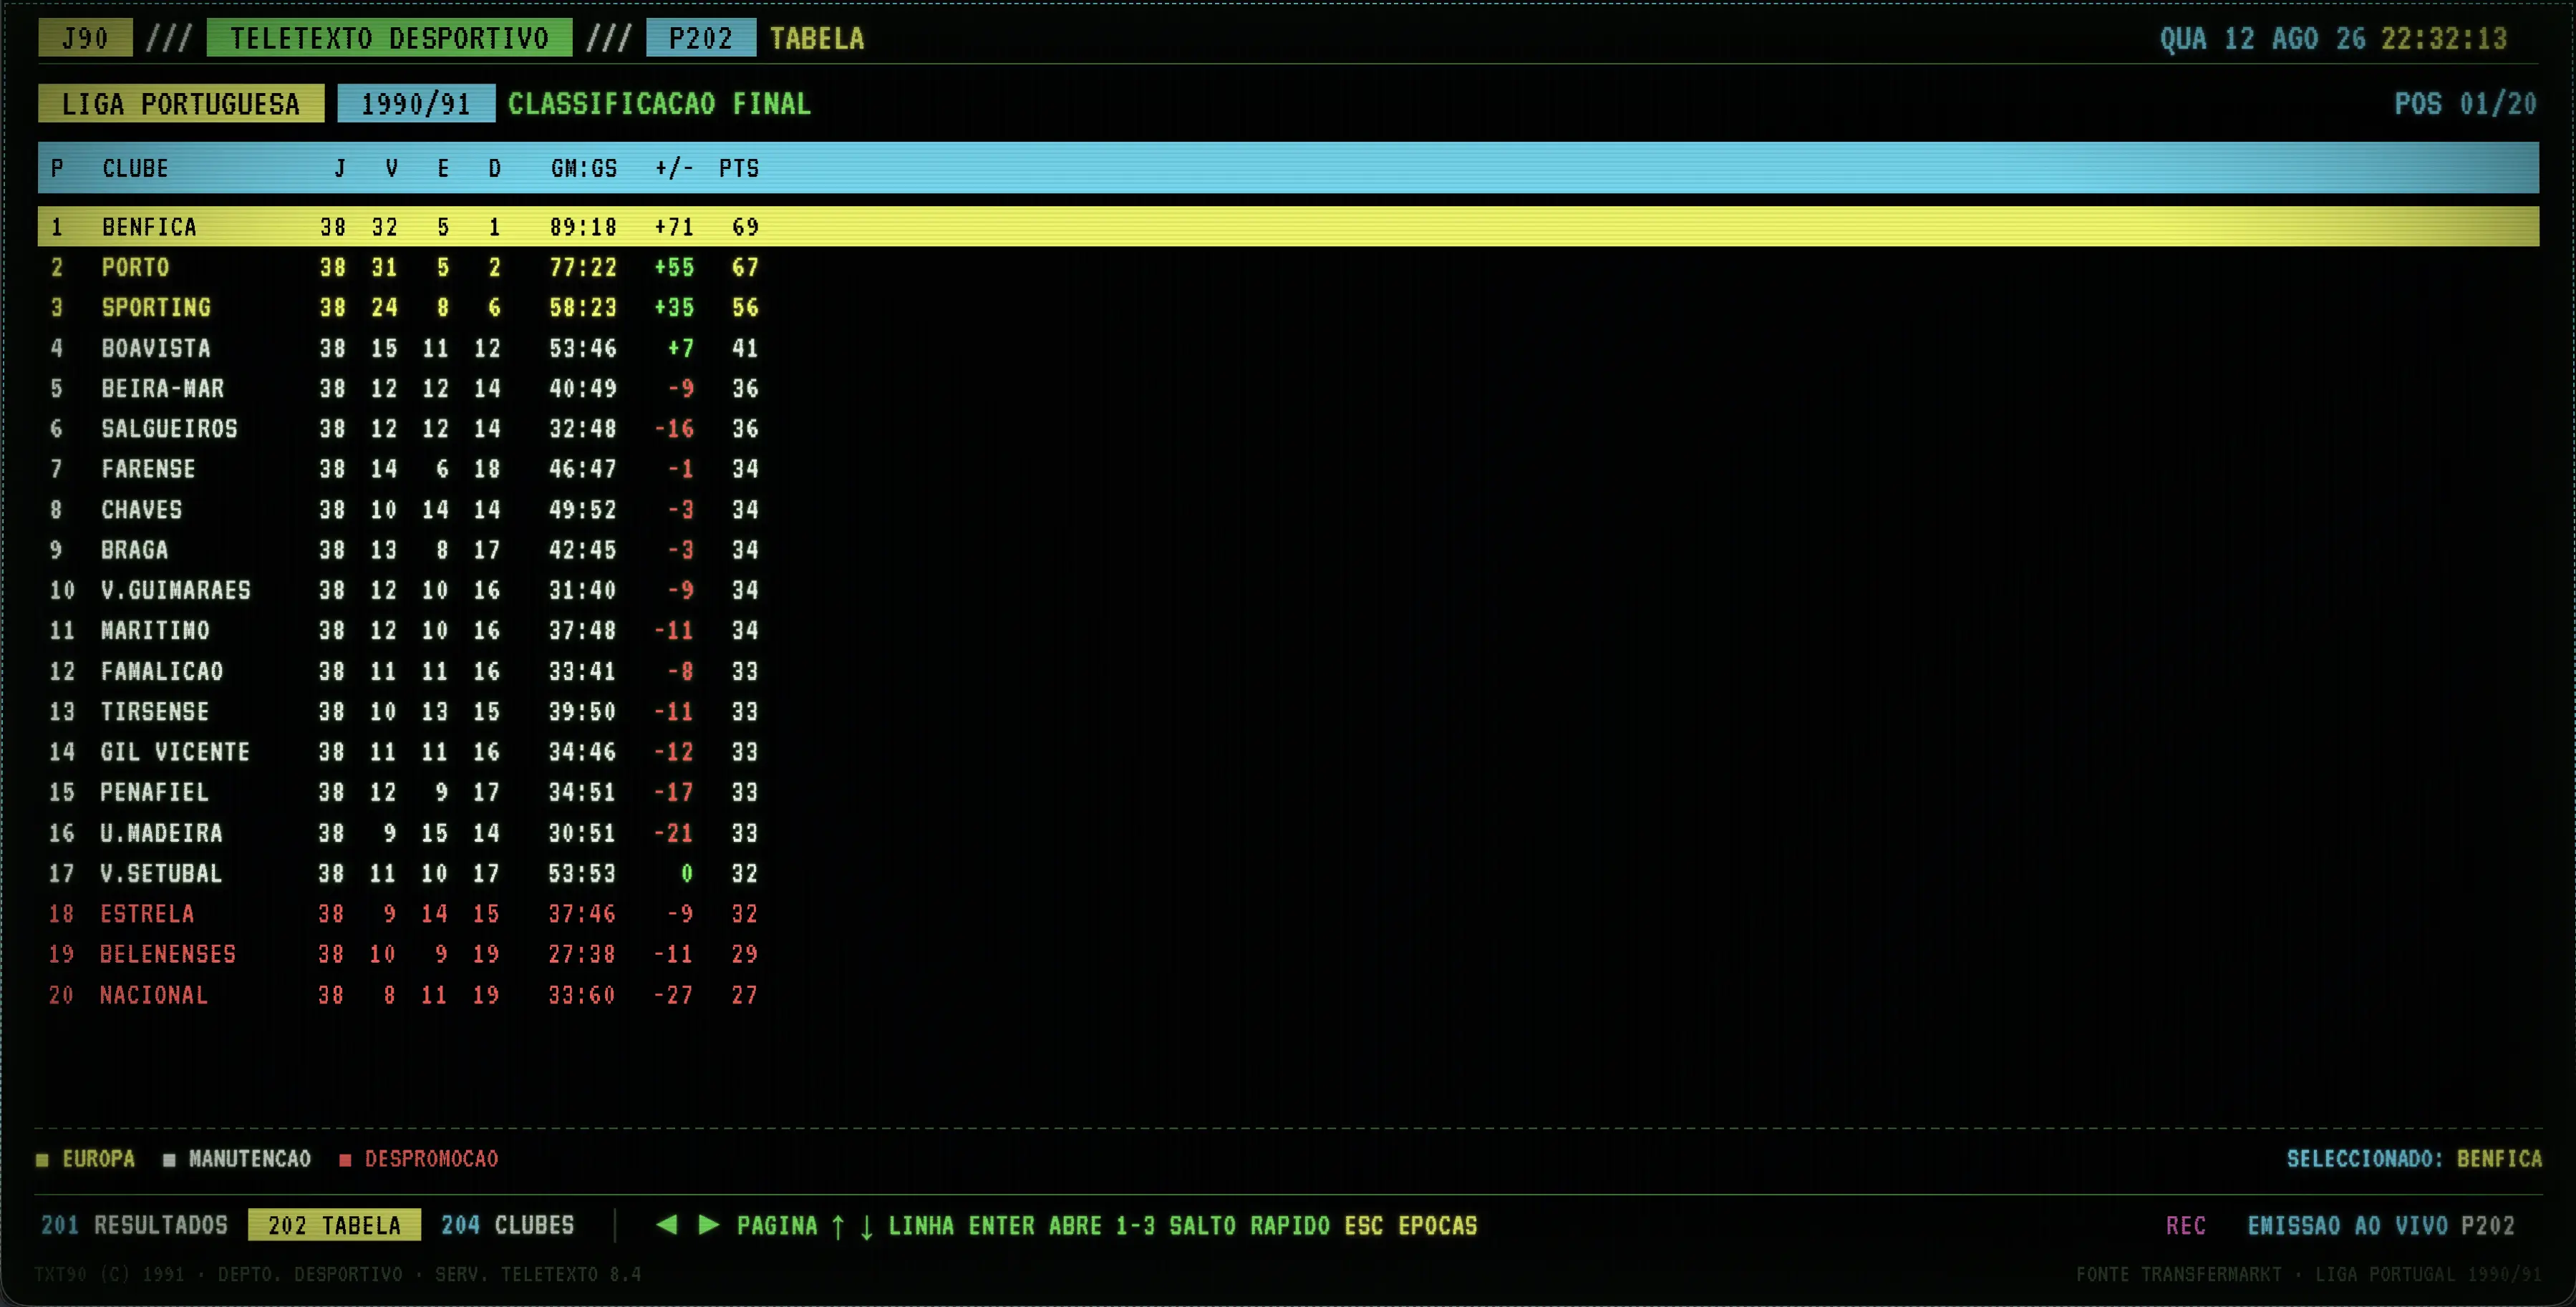Screen dimensions: 2576x1307
Task: Select the PORTO row
Action: tap(1288, 267)
